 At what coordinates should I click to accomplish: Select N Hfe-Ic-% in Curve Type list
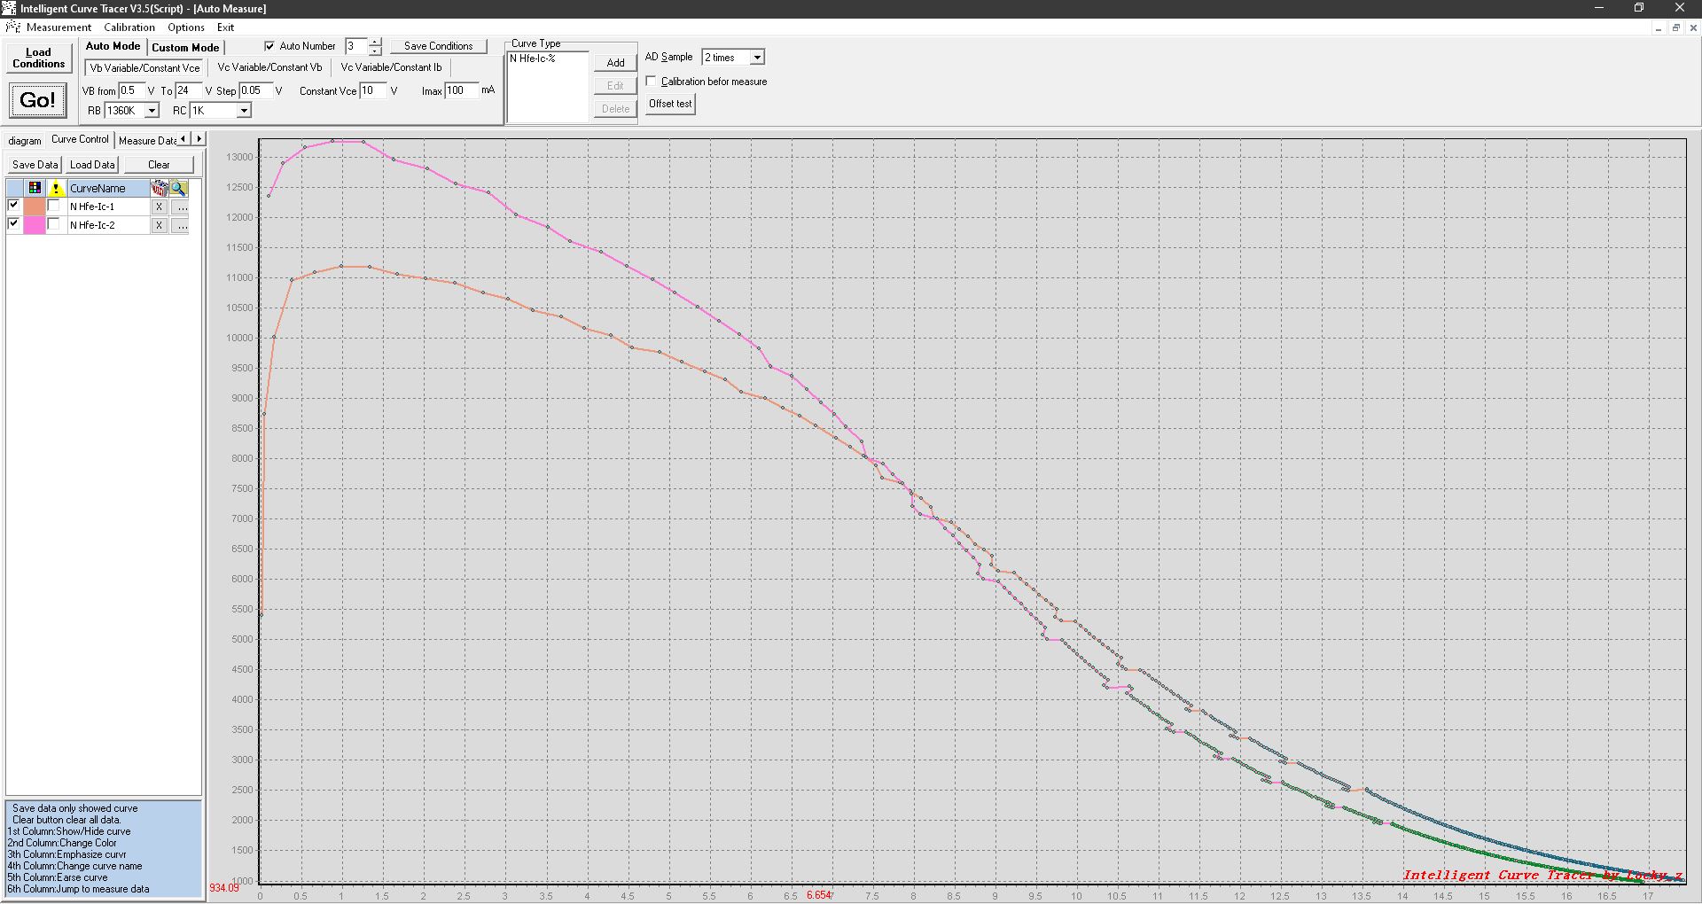click(533, 58)
